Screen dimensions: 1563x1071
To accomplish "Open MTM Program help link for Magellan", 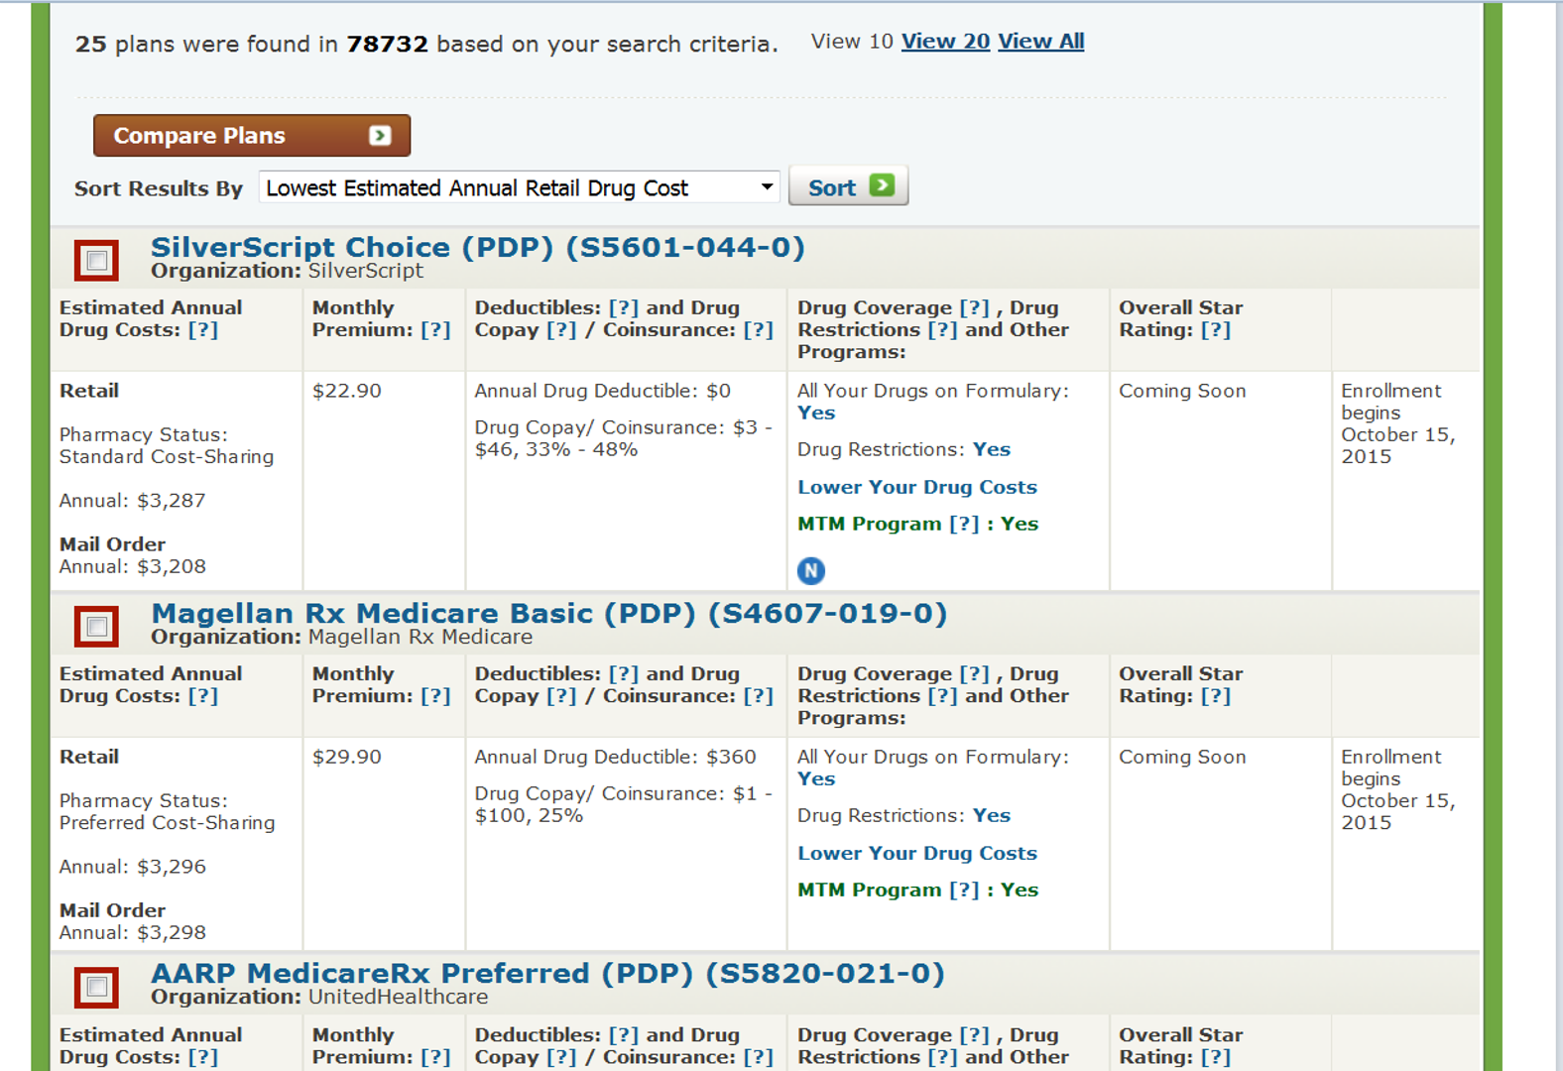I will click(964, 890).
